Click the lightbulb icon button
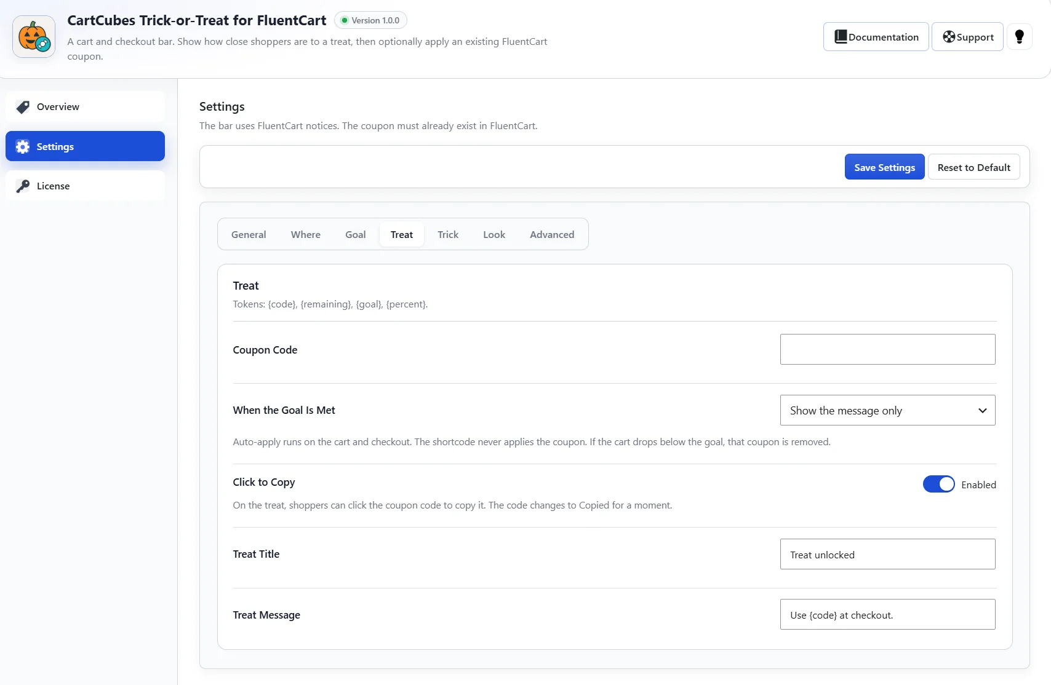This screenshot has height=685, width=1051. tap(1020, 37)
